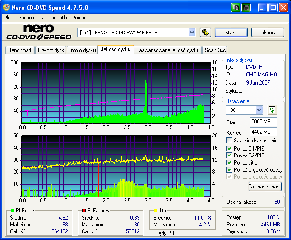Switch to the Benchmark tab
The width and height of the screenshot is (291, 240).
click(x=20, y=50)
